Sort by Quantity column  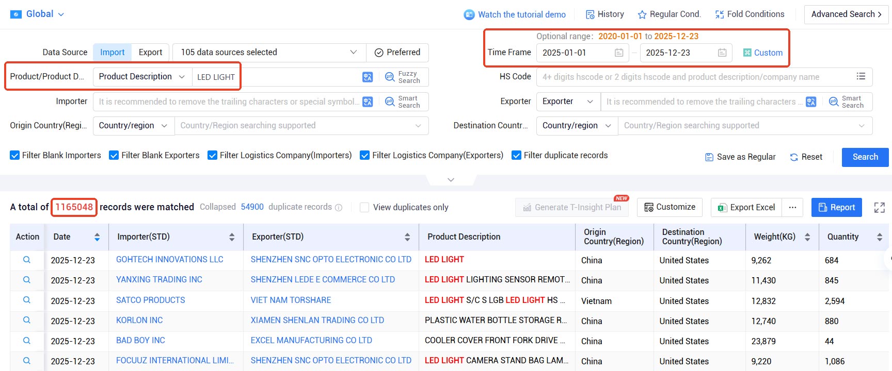click(880, 237)
